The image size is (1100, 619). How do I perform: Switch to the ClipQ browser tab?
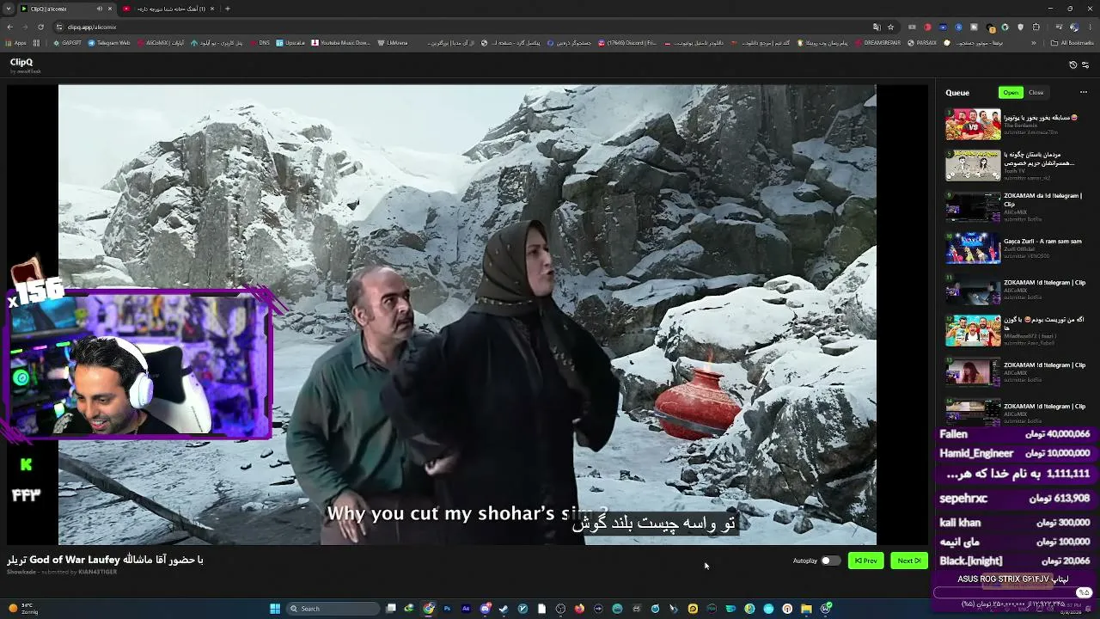click(64, 9)
